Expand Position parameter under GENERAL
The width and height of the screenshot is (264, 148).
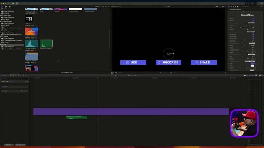tap(229, 25)
